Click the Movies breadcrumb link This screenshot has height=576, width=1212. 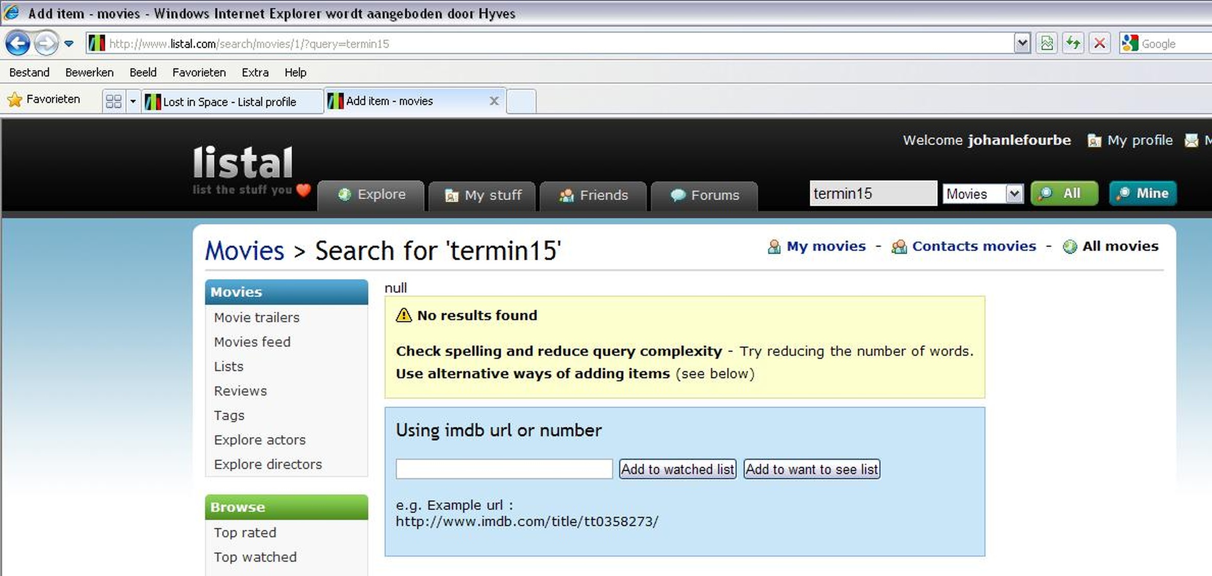pyautogui.click(x=244, y=251)
